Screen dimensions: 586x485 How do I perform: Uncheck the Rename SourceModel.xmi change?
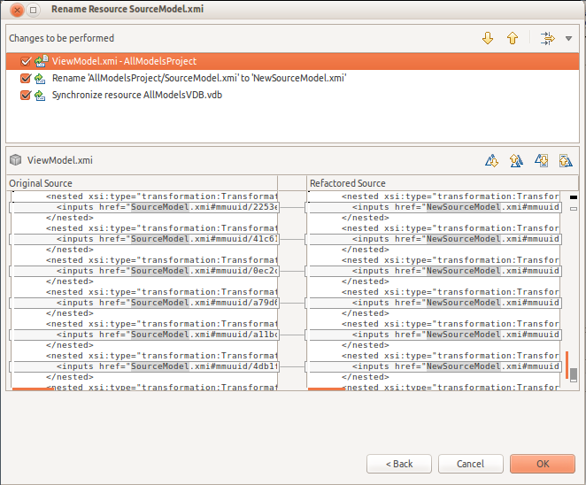point(25,78)
